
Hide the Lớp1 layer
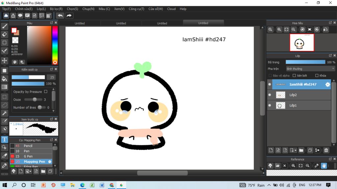tap(270, 105)
